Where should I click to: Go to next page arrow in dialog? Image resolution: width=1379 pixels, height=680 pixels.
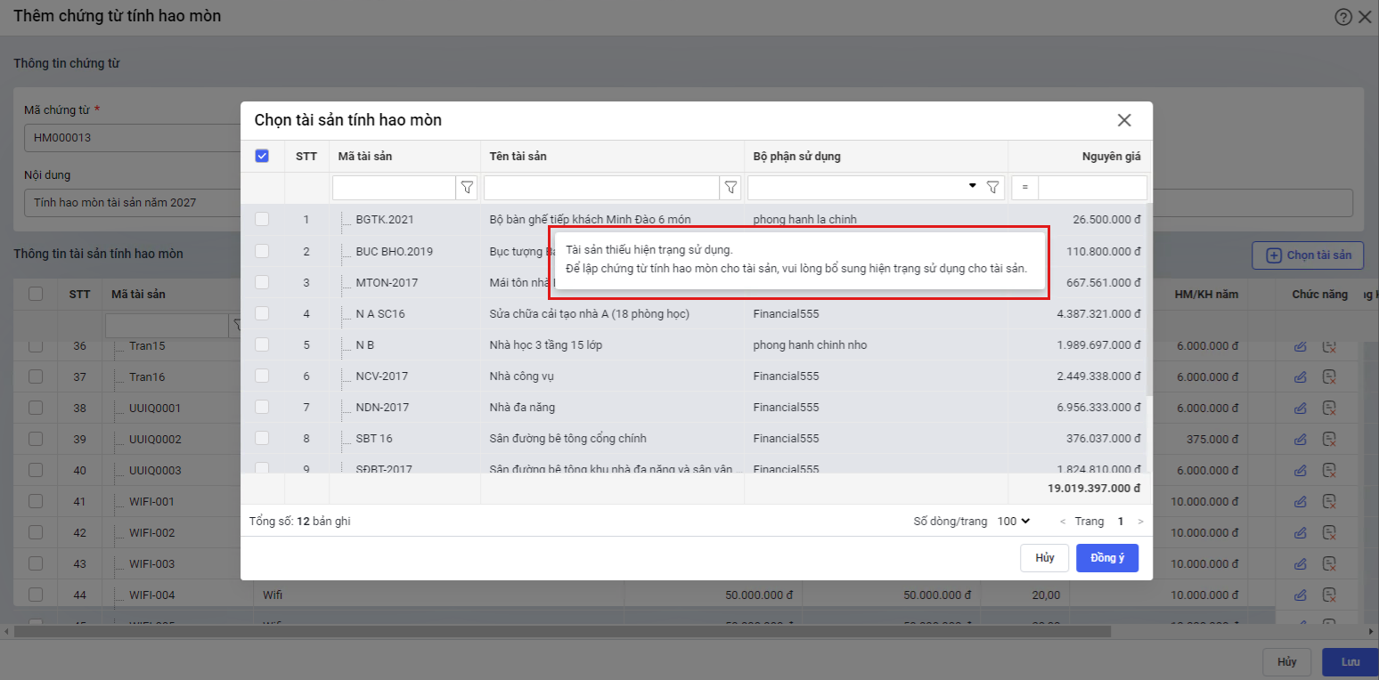click(x=1140, y=522)
